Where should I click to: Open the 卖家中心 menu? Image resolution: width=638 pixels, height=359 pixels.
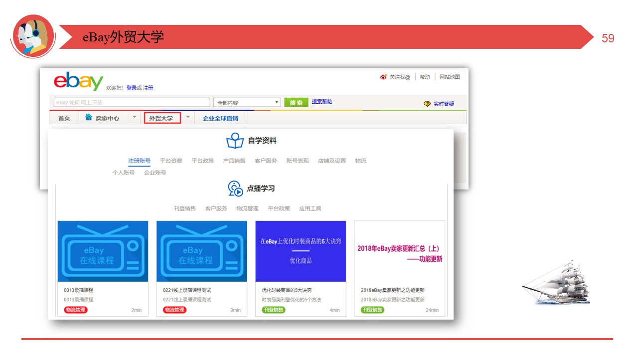[108, 118]
